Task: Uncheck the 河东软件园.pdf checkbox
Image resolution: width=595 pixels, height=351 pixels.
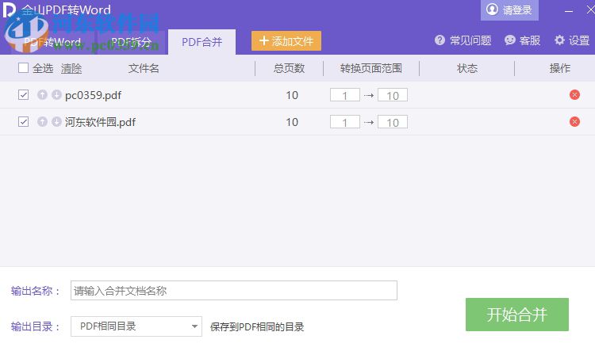Action: point(23,122)
